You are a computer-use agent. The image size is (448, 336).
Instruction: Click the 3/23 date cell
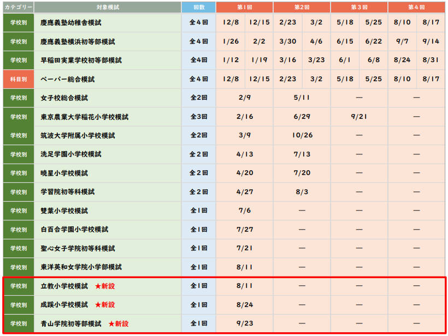pos(316,60)
